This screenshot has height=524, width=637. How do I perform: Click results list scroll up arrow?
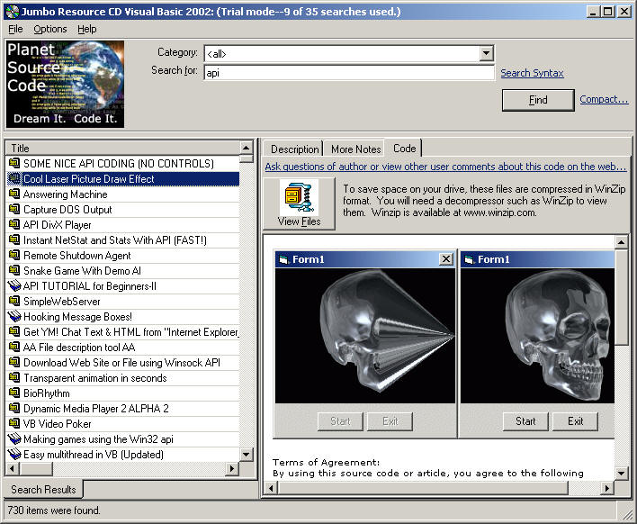tap(246, 148)
